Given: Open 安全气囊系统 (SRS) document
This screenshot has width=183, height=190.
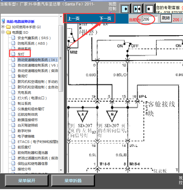Looking at the screenshot, I should click(x=34, y=38).
